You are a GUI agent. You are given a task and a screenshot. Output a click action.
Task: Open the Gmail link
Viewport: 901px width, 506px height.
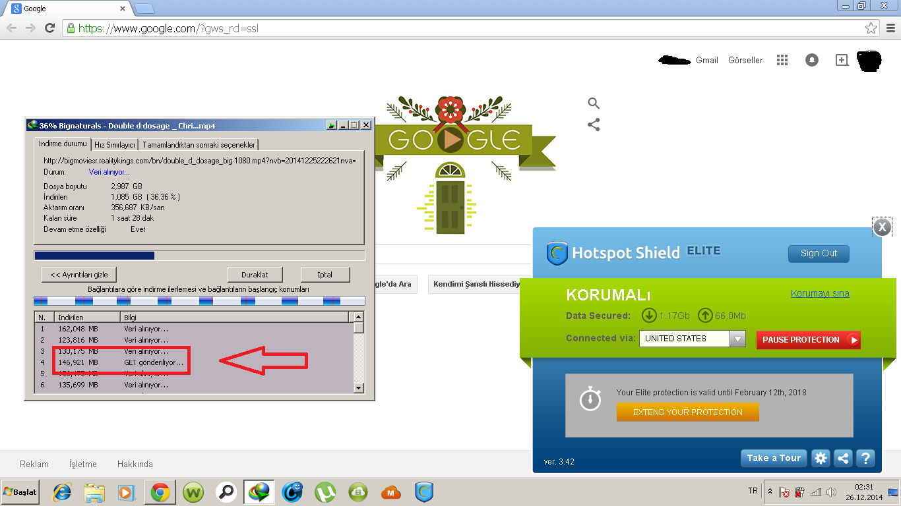[707, 60]
